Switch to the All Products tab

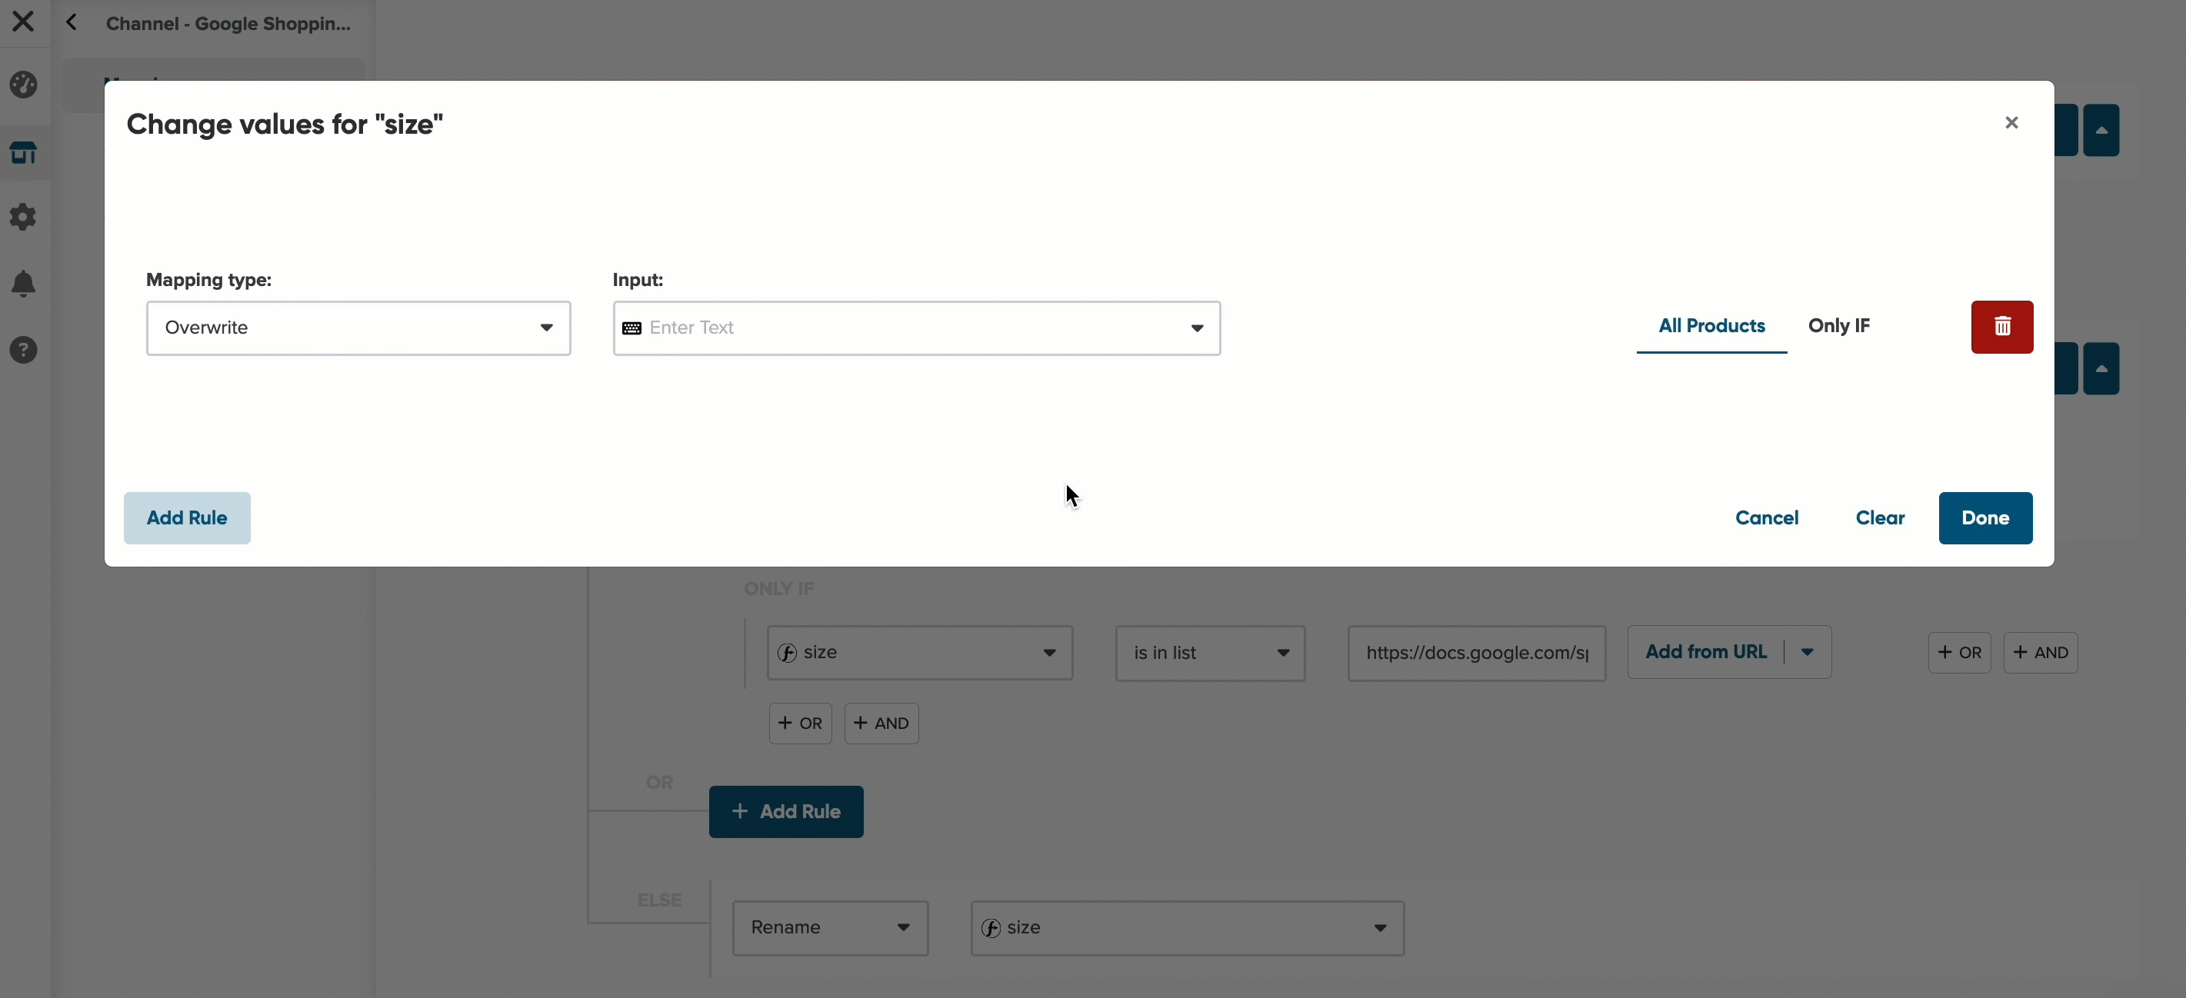1711,327
